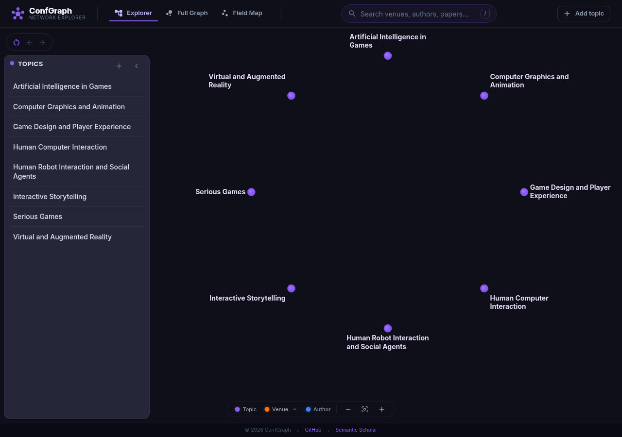The image size is (622, 437).
Task: Click the plus icon in Topics panel header
Action: pyautogui.click(x=119, y=66)
